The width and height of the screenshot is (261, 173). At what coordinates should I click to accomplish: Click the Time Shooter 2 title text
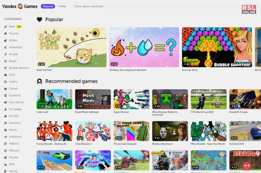click(x=83, y=144)
